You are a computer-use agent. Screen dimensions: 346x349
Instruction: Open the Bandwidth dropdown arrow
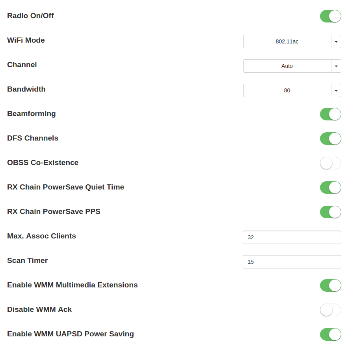pos(336,90)
